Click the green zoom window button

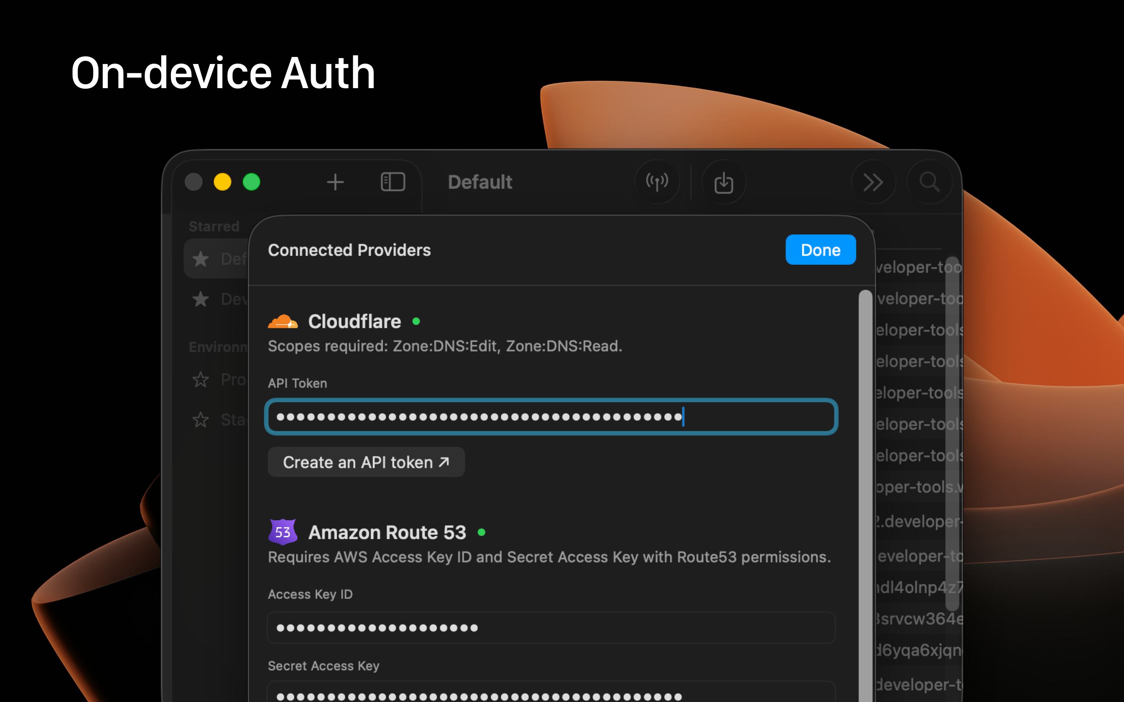251,182
